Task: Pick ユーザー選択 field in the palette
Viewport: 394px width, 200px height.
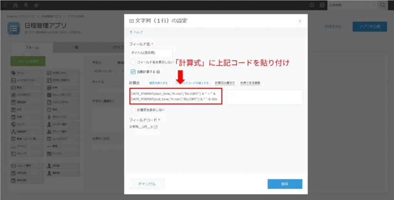Action: 63,124
